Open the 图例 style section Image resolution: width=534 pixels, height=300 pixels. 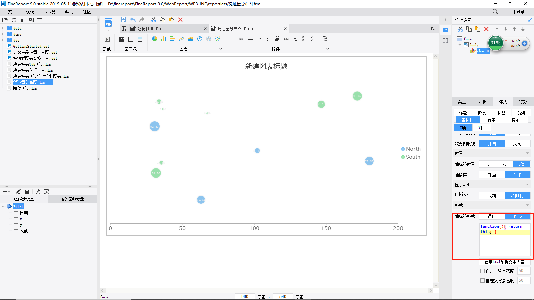tap(482, 113)
